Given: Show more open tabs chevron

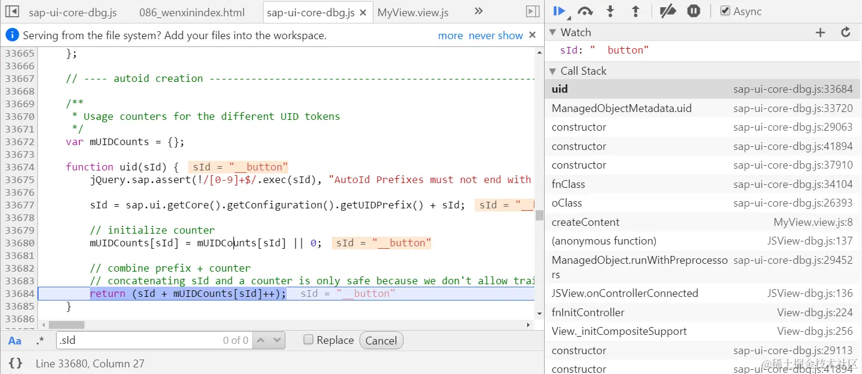Looking at the screenshot, I should pyautogui.click(x=478, y=11).
